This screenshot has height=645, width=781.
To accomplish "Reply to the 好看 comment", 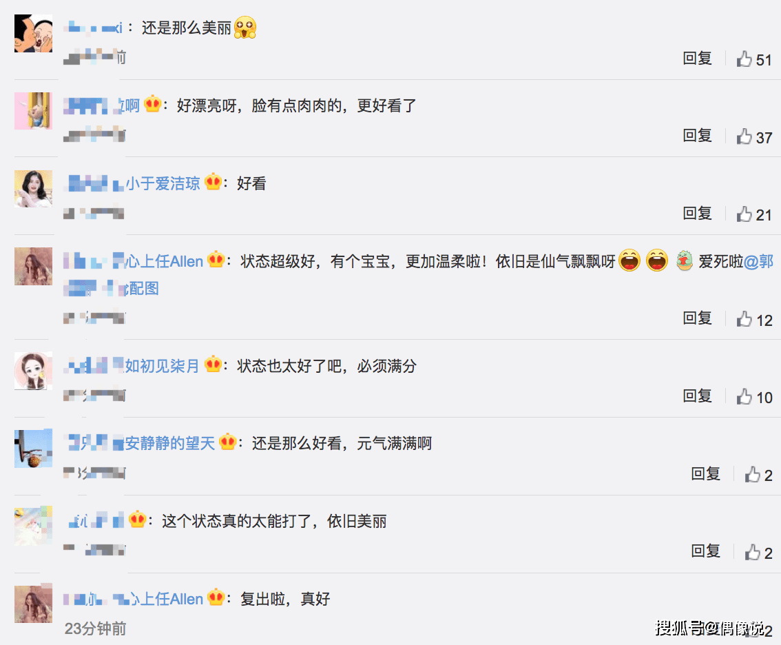I will pos(697,214).
